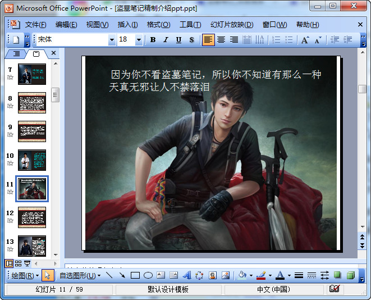Open 自选图形(U) AutoShapes menu
The height and width of the screenshot is (300, 371).
coord(80,275)
